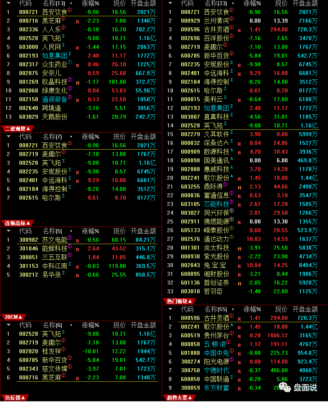Sort 13-stock table by 涨幅% header

90,3
